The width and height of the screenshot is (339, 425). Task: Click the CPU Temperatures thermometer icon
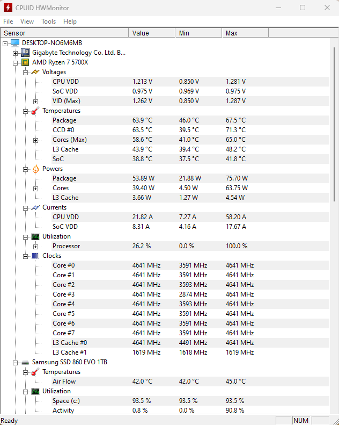tap(35, 111)
